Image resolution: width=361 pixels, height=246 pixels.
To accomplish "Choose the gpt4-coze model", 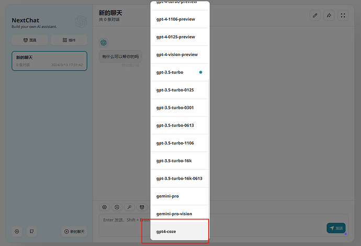I will (179, 231).
